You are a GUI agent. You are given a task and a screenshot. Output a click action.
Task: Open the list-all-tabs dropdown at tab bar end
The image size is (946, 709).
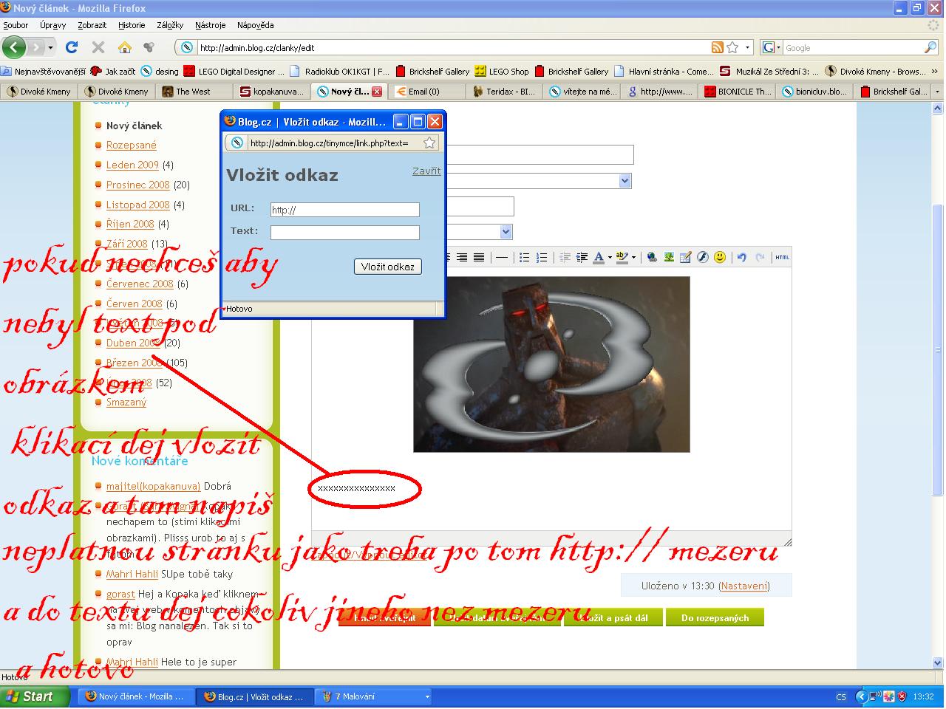[x=938, y=92]
